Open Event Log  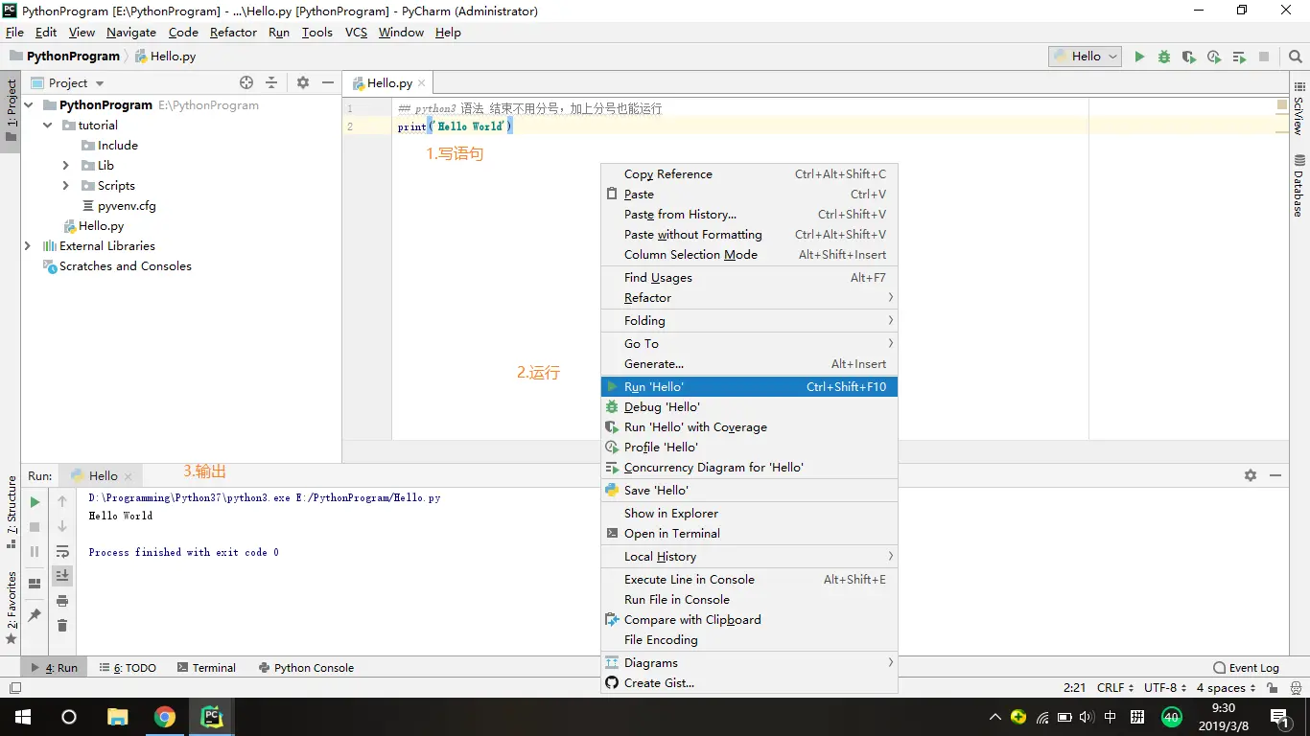tap(1246, 668)
